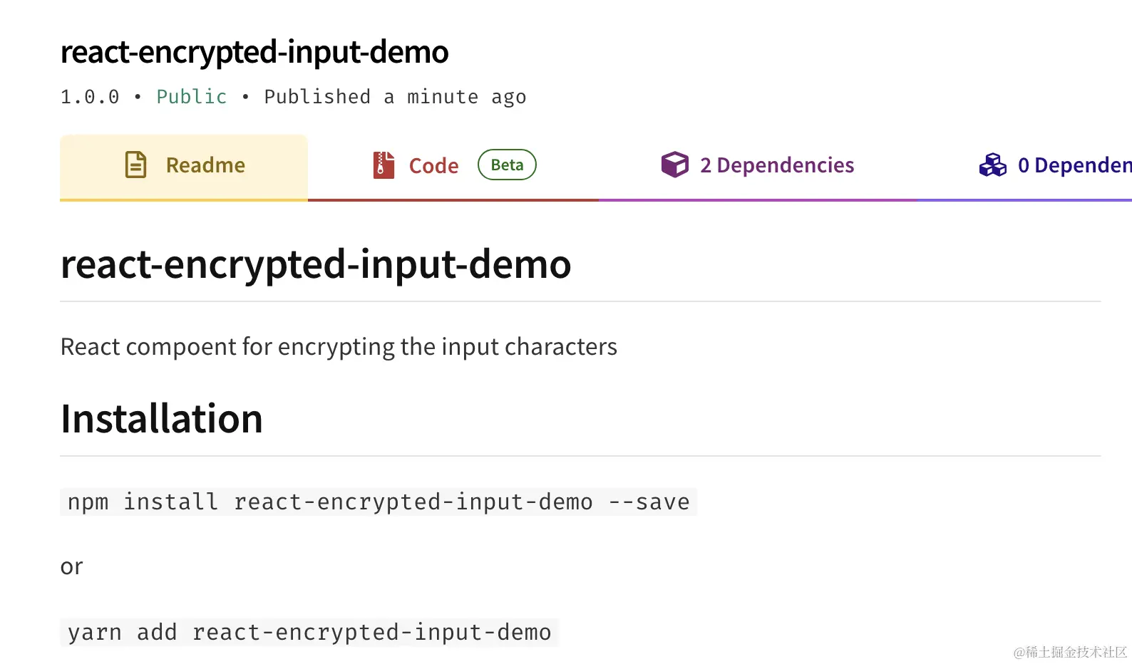Click the Public visibility label
Image resolution: width=1132 pixels, height=664 pixels.
[191, 97]
